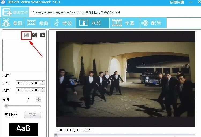Screen dimensions: 201x137
Task: Open the 字体 font button
Action: [32, 115]
